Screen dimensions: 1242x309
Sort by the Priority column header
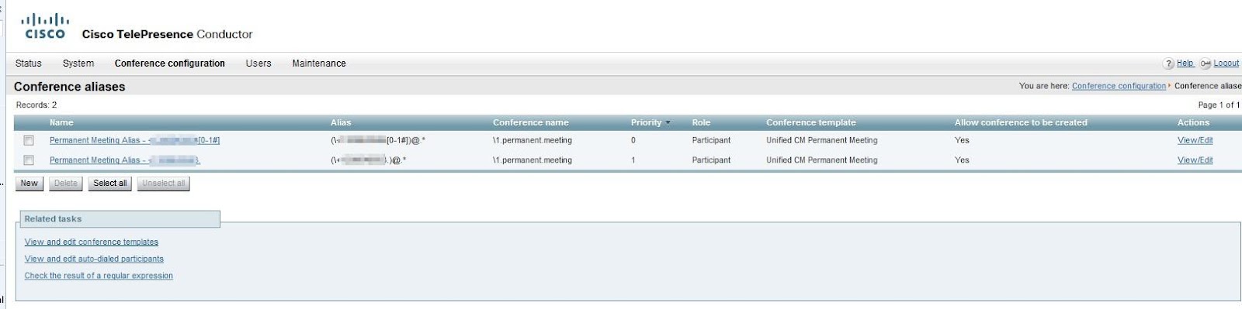point(647,123)
